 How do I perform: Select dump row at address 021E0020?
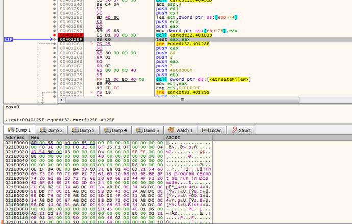click(108, 152)
